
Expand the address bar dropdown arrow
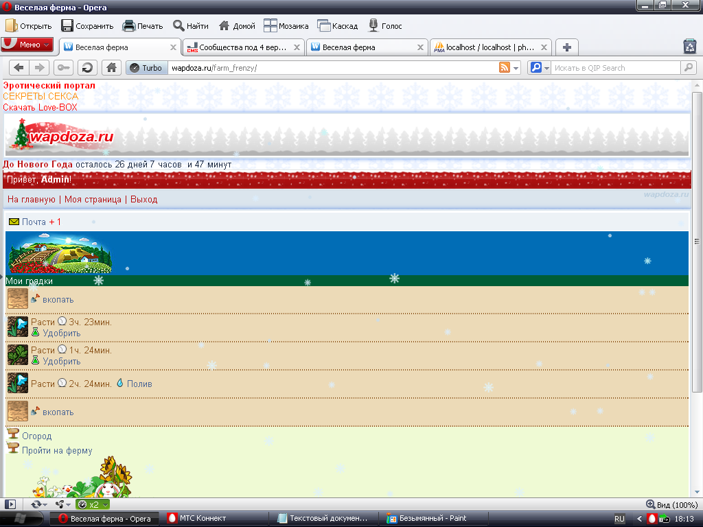click(516, 68)
